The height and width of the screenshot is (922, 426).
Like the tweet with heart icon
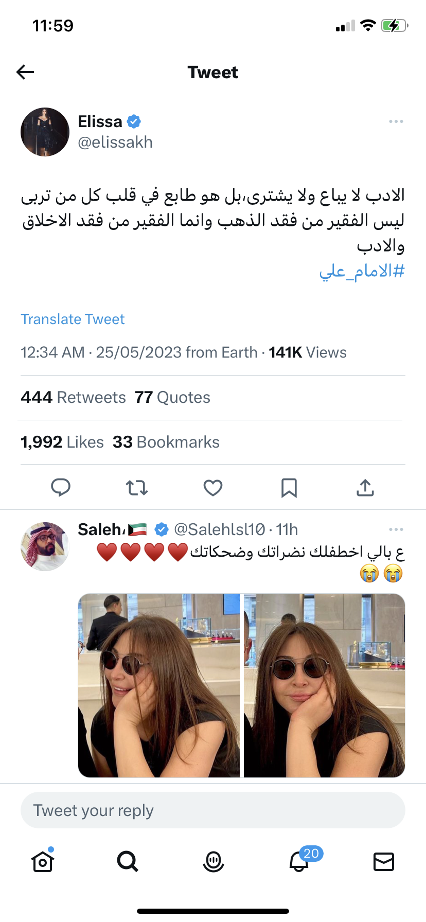point(213,487)
